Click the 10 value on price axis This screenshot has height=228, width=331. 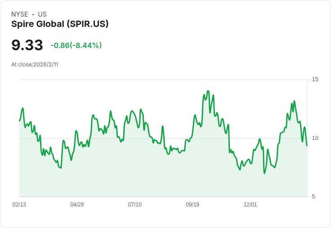[x=315, y=138]
